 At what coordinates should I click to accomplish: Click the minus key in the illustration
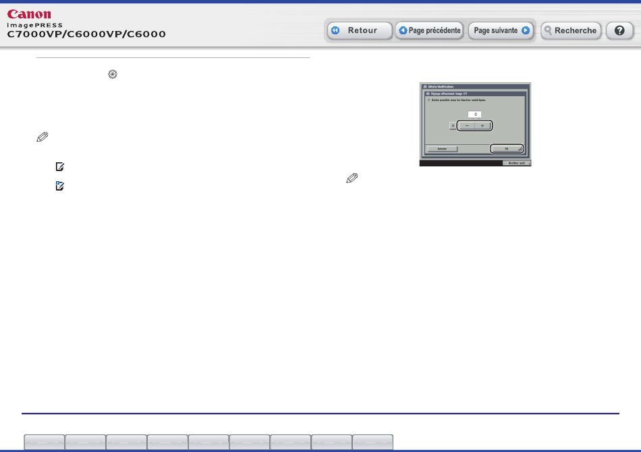(467, 126)
